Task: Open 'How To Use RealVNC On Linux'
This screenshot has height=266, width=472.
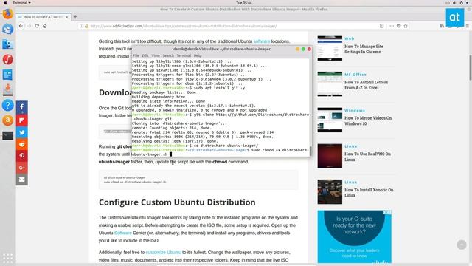Action: pyautogui.click(x=367, y=157)
